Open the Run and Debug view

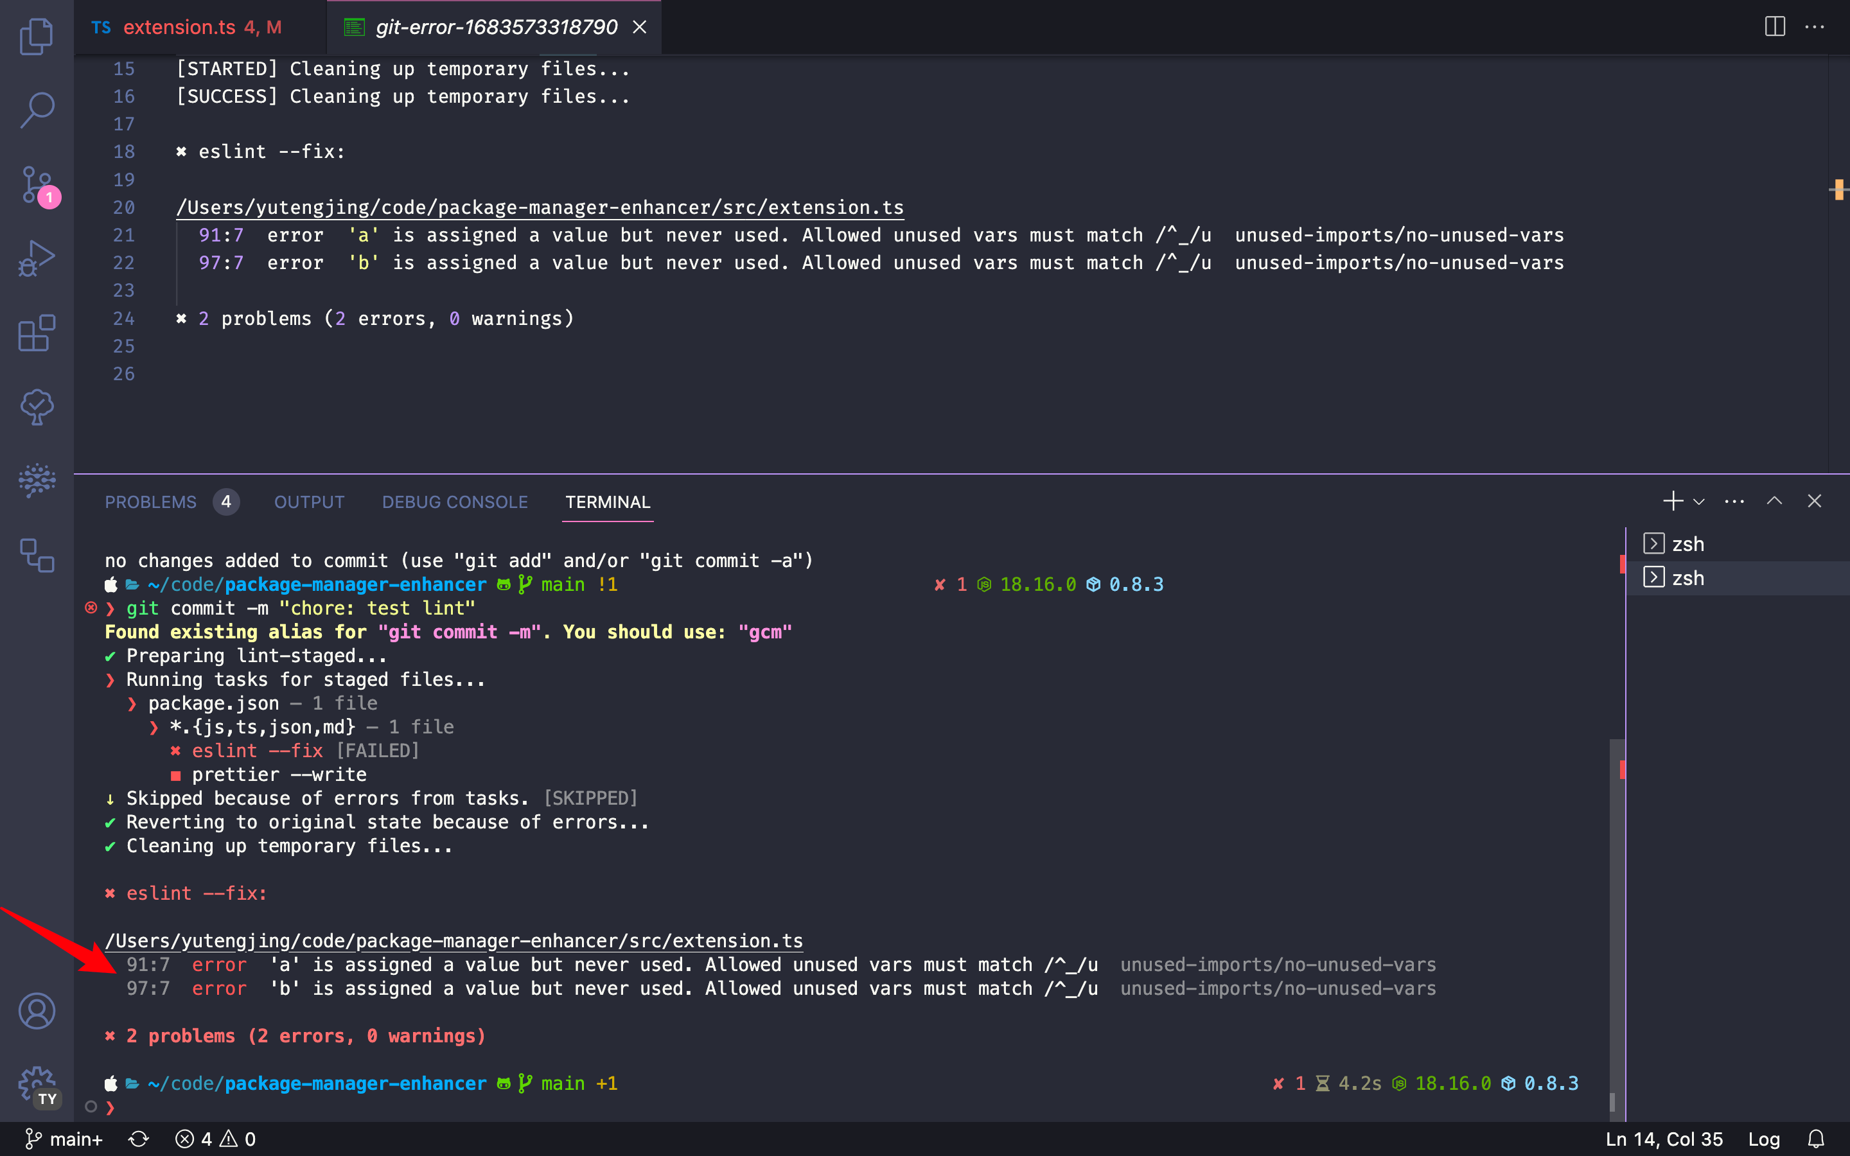(x=36, y=258)
